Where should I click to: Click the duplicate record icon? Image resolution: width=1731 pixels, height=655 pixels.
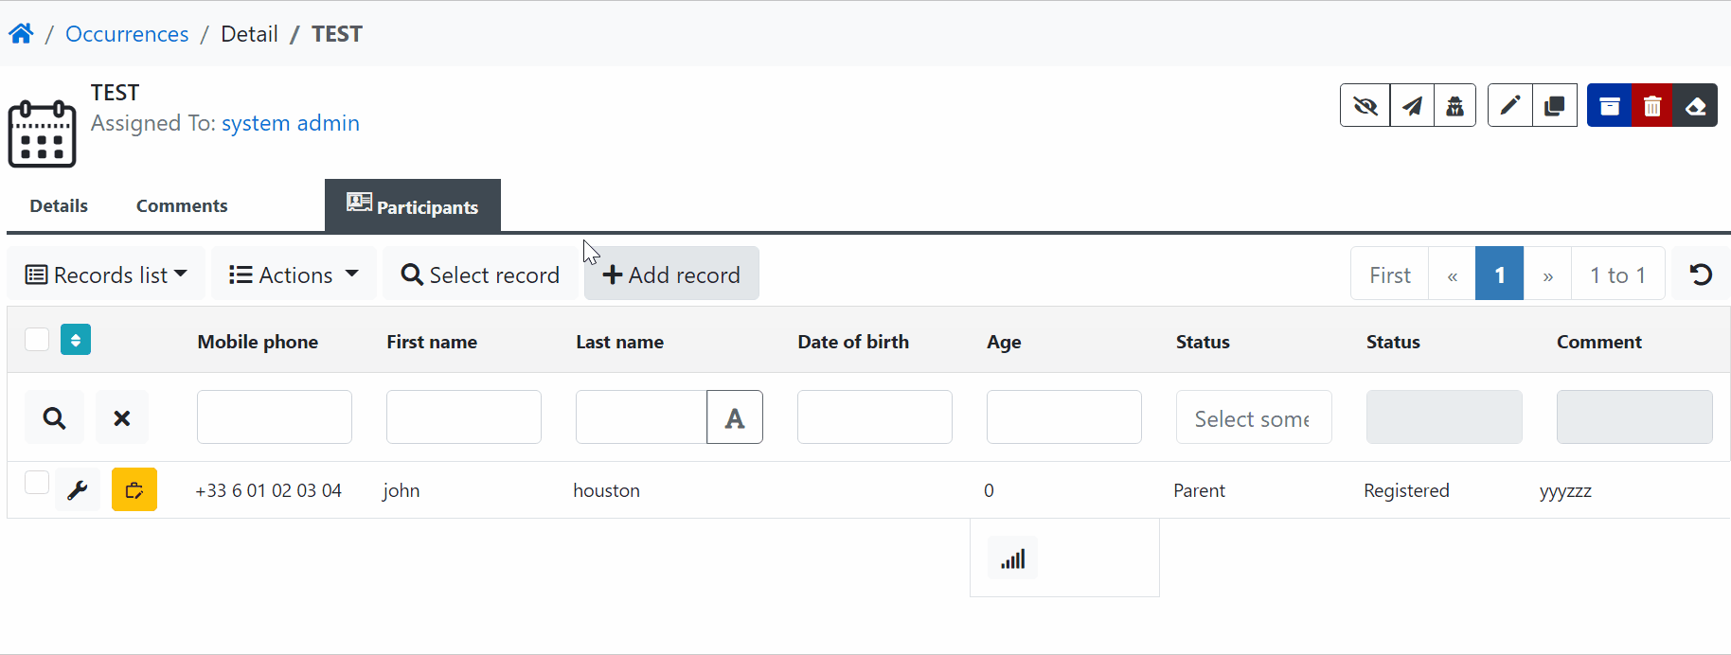pos(1555,106)
